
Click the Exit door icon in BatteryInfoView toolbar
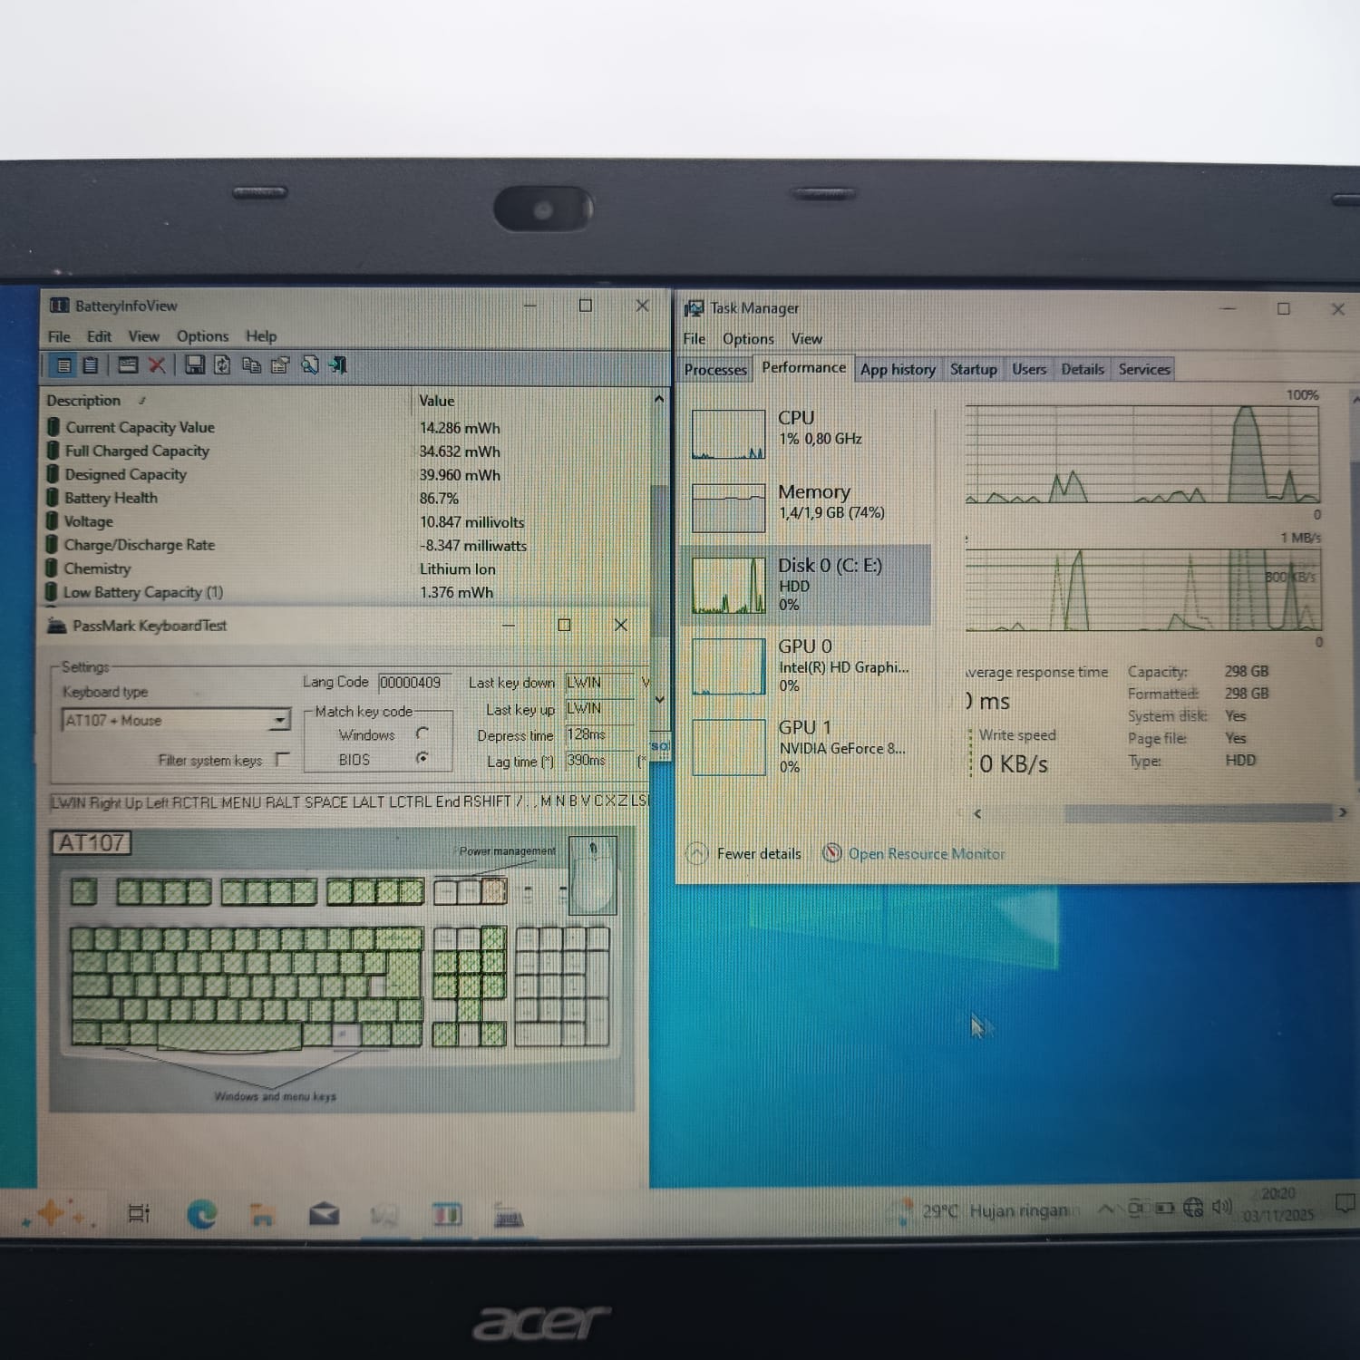338,364
